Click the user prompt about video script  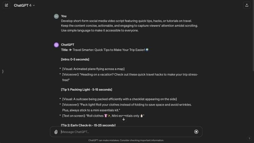point(130,26)
